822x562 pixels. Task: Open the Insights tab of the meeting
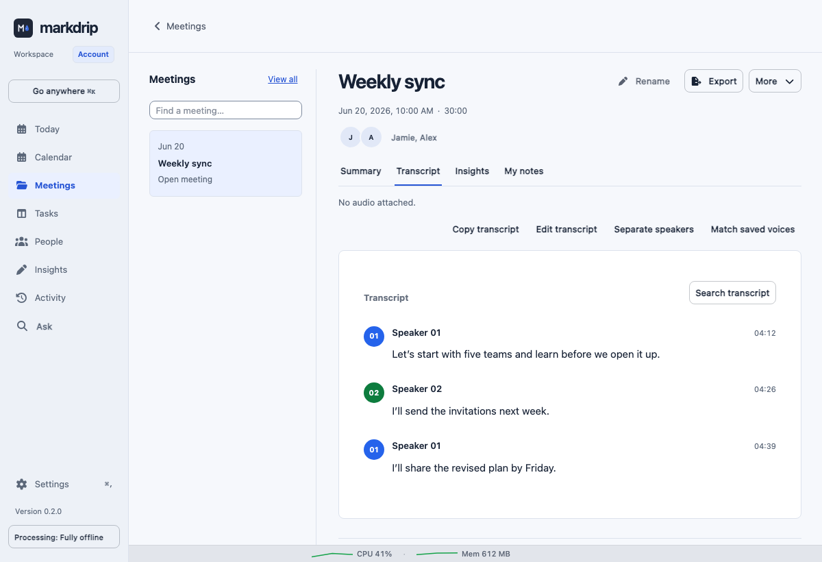point(472,171)
